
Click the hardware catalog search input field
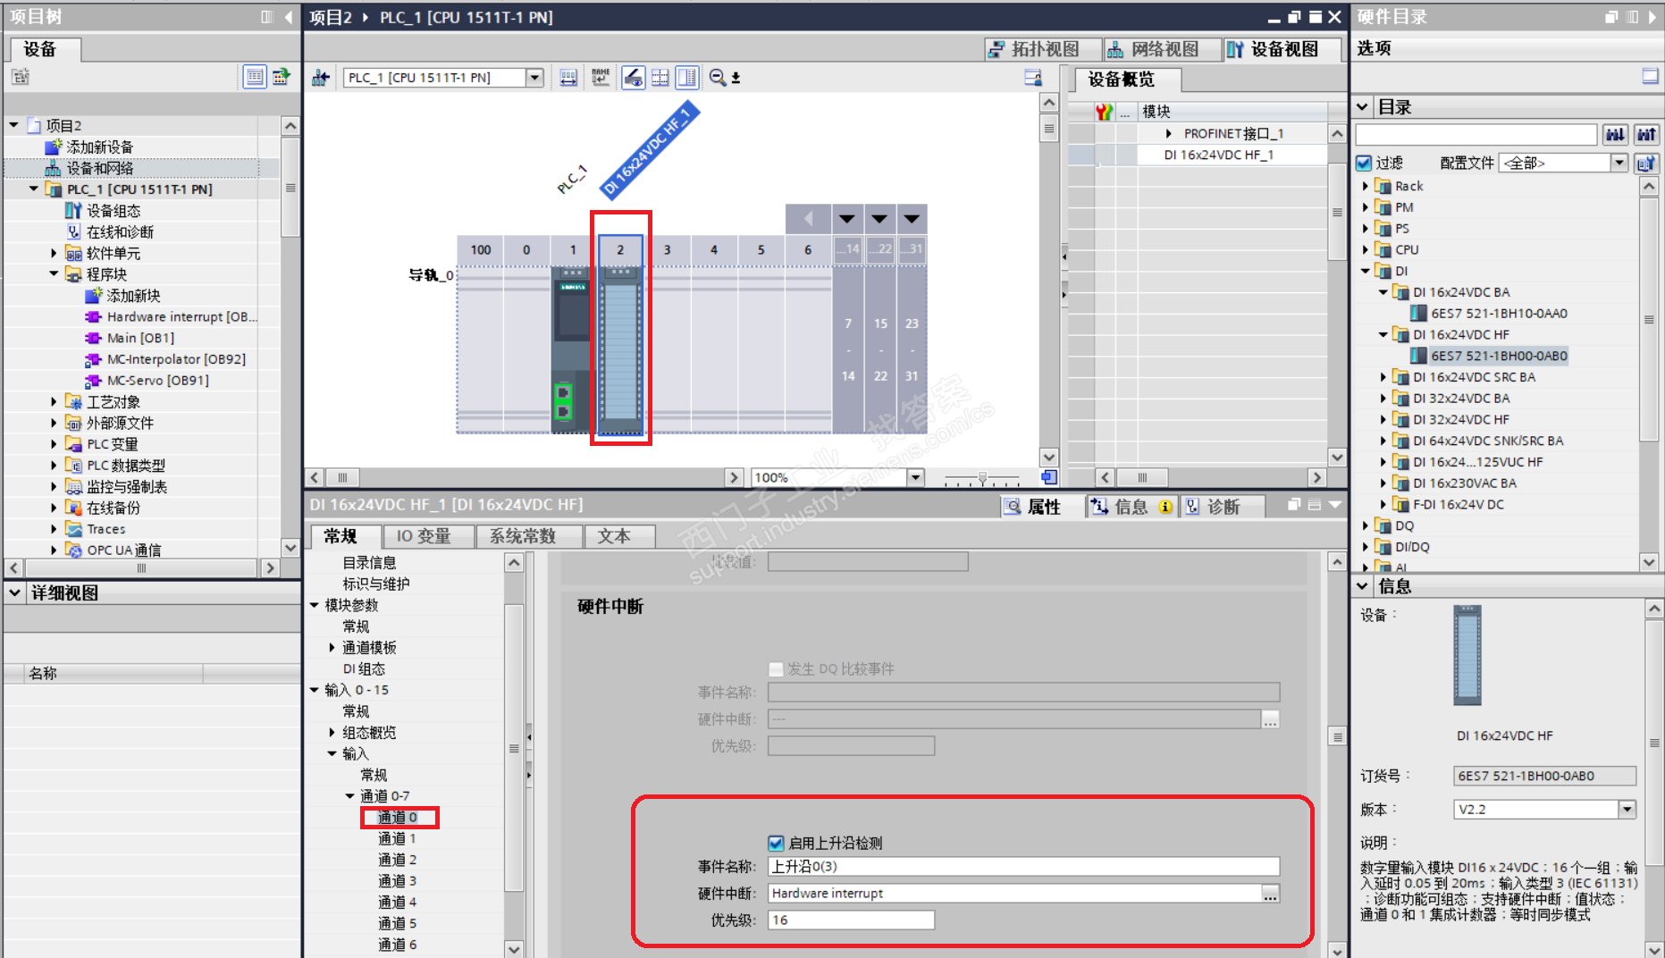pyautogui.click(x=1476, y=135)
